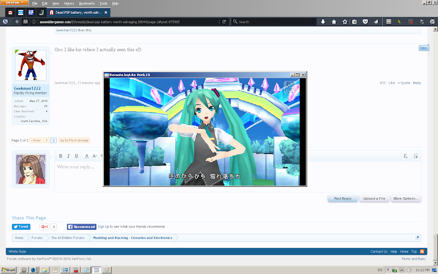The width and height of the screenshot is (438, 274).
Task: Close the Dead PSP battery tab
Action: (106, 13)
